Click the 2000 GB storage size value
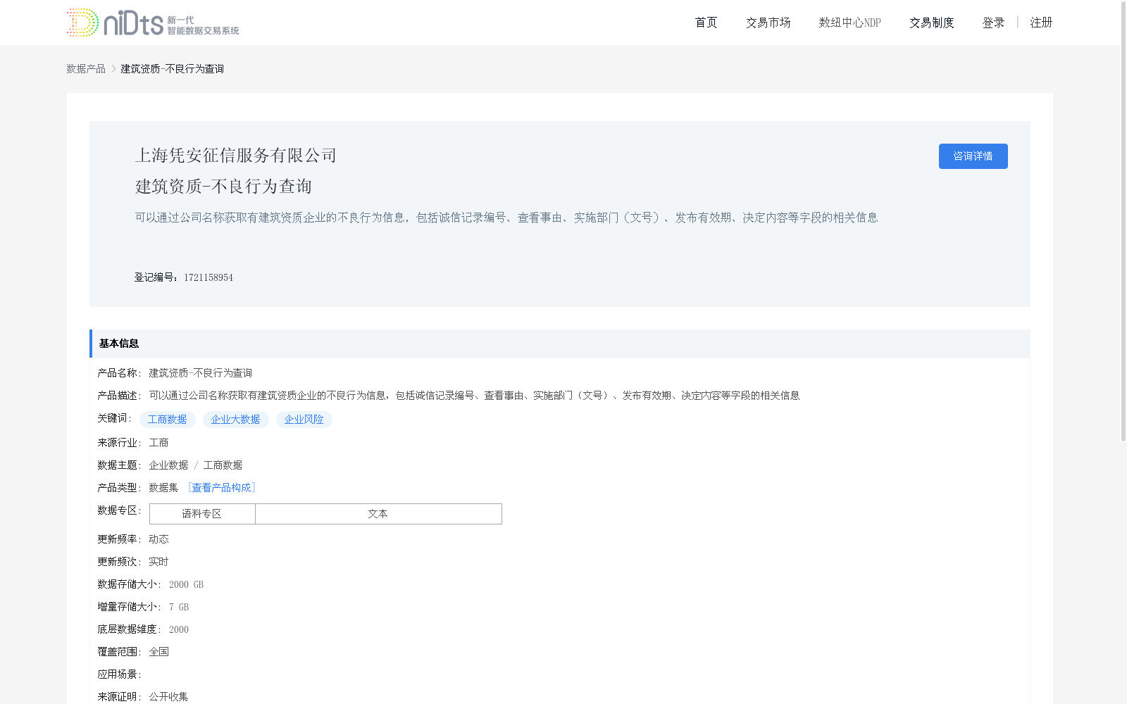 pos(186,584)
